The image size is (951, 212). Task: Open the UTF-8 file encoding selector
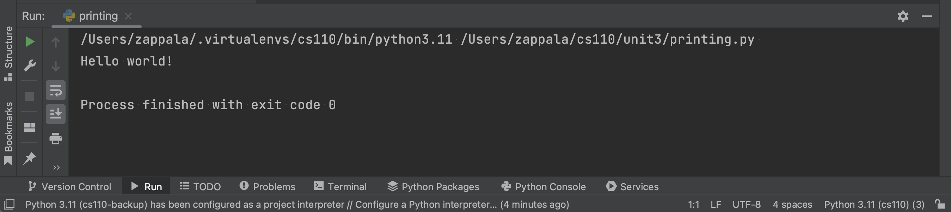coord(746,205)
